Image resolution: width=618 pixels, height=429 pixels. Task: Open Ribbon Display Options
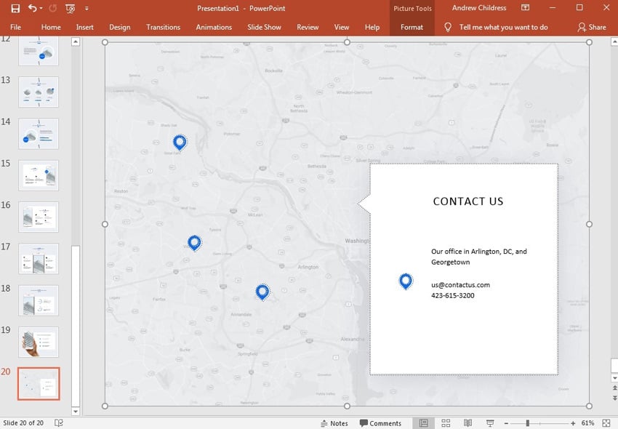pos(526,8)
